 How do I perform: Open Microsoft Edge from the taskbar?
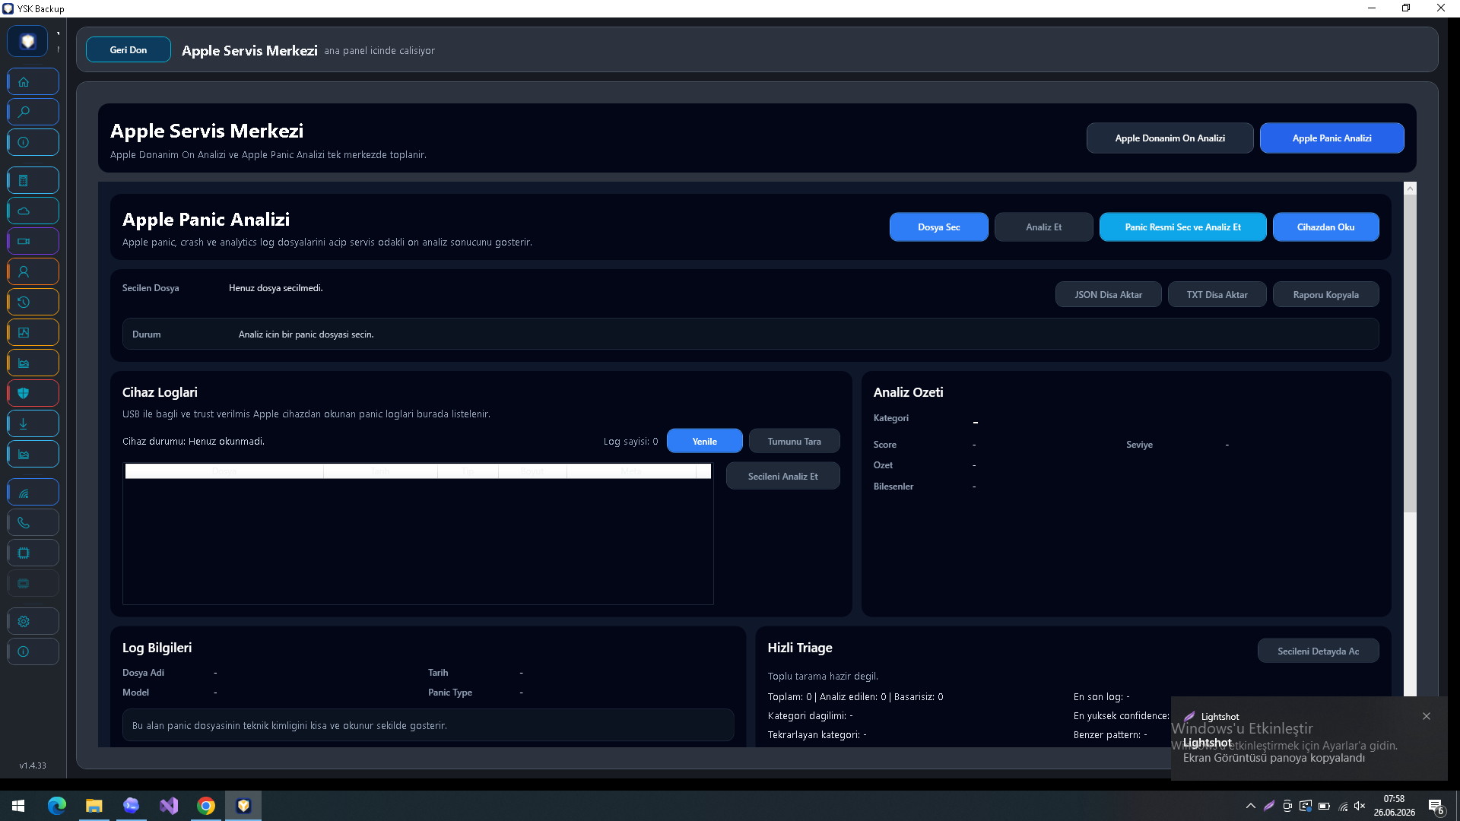(x=57, y=806)
